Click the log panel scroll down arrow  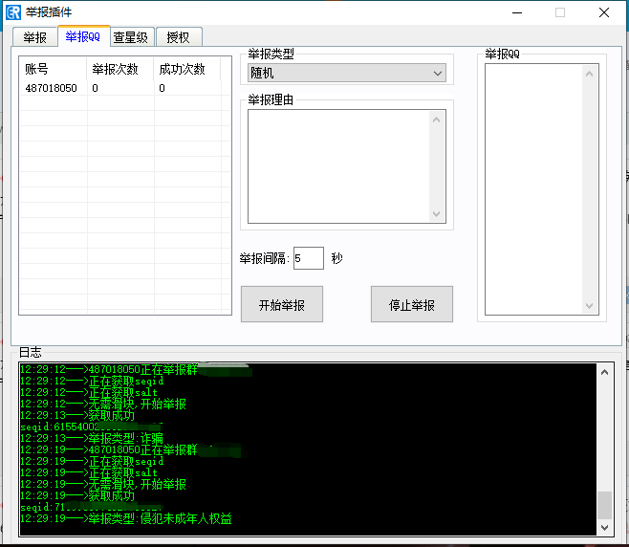coord(604,527)
